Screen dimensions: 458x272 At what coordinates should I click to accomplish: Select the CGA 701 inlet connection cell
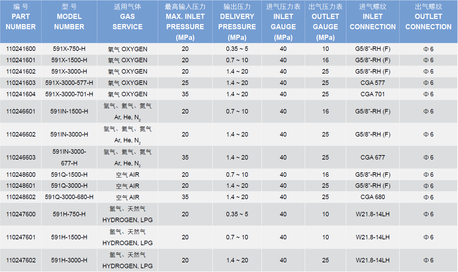pos(373,94)
